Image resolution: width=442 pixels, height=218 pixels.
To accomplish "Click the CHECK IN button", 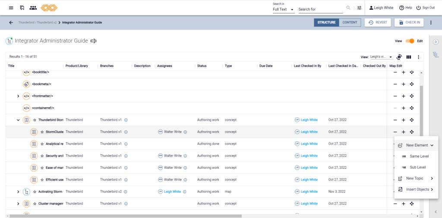I will (409, 22).
